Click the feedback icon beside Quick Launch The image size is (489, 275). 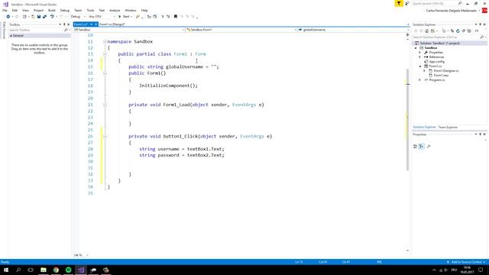pyautogui.click(x=407, y=3)
